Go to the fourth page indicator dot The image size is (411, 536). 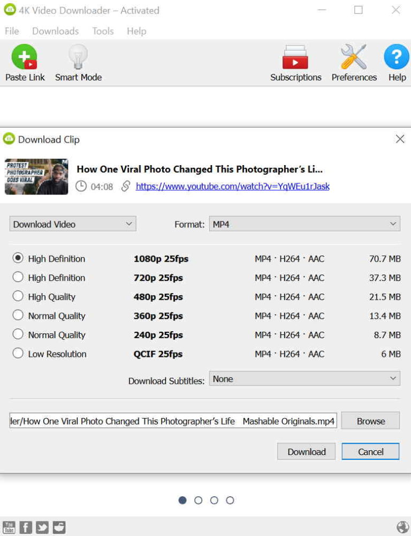pos(230,501)
